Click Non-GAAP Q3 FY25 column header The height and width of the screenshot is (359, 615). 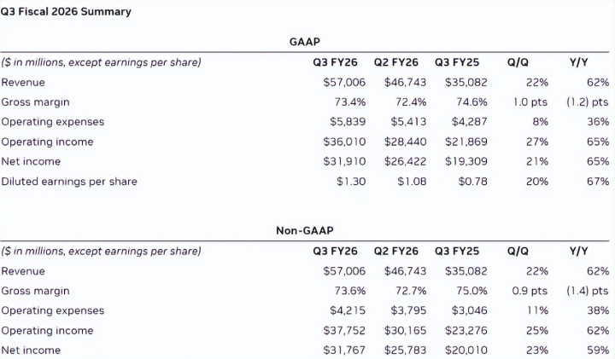(457, 252)
